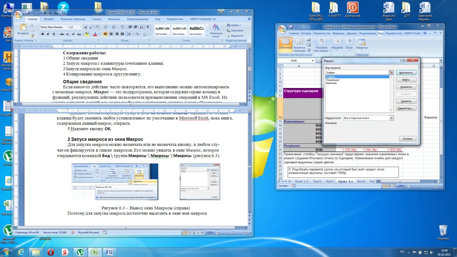The image size is (457, 257).
Task: Click the format painter brush in Word
Action: coord(32,36)
